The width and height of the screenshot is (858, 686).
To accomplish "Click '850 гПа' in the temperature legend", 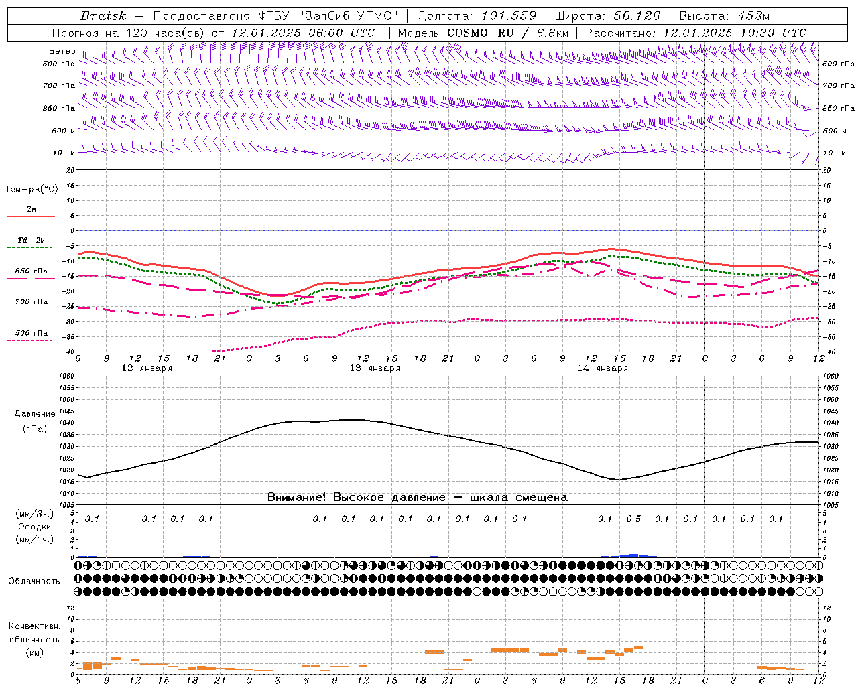I will [x=31, y=271].
